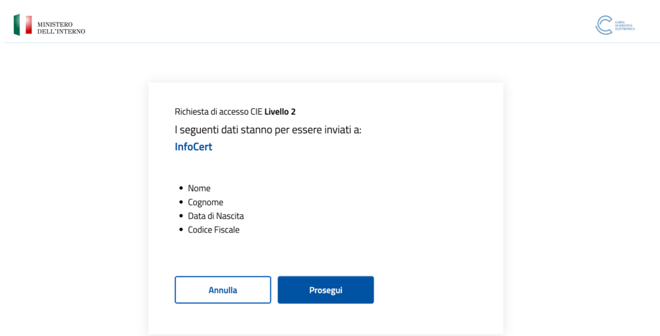Click the bold Livello 2 label
The width and height of the screenshot is (660, 336).
[x=280, y=111]
